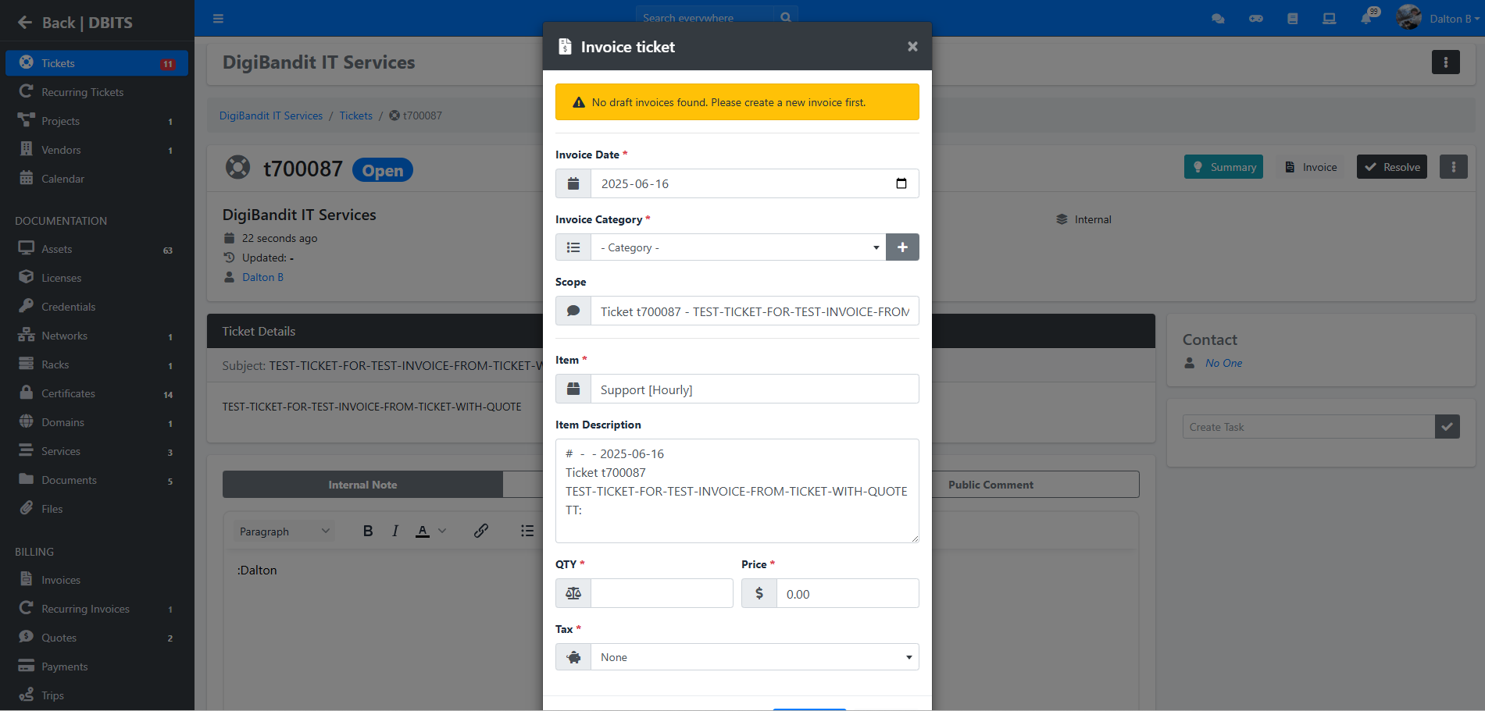Click the Racks server icon
Screen dimensions: 1485x711
tap(27, 364)
